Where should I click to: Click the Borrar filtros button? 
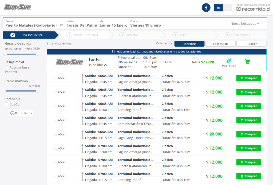[21, 113]
